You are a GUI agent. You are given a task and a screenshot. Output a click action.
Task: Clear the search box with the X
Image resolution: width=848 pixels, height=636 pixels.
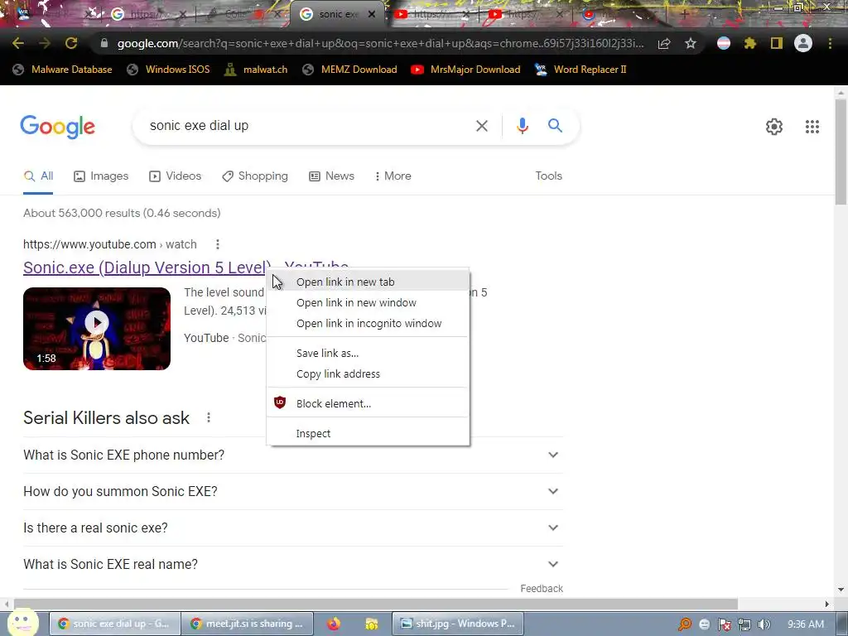point(481,126)
